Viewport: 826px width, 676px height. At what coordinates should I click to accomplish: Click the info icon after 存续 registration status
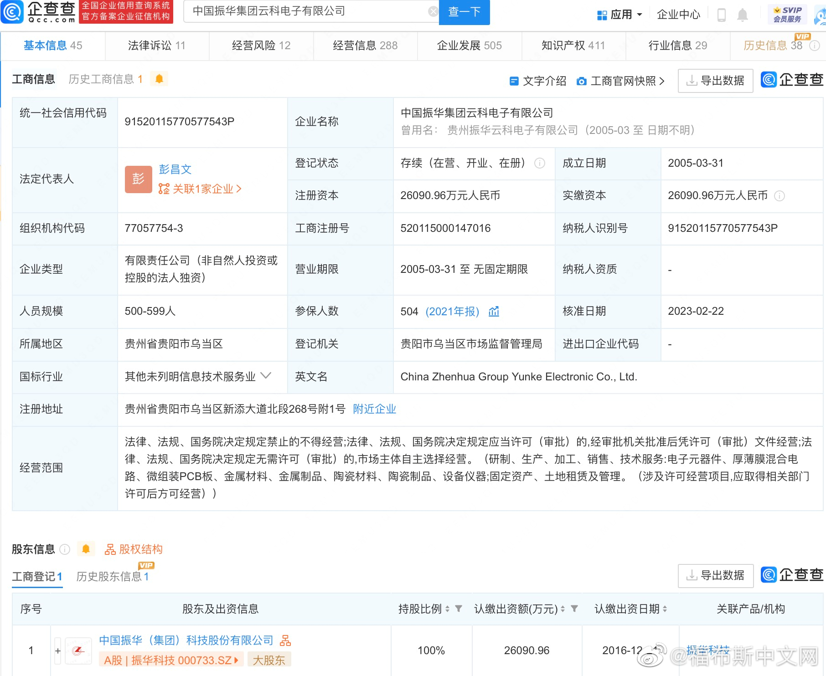540,163
